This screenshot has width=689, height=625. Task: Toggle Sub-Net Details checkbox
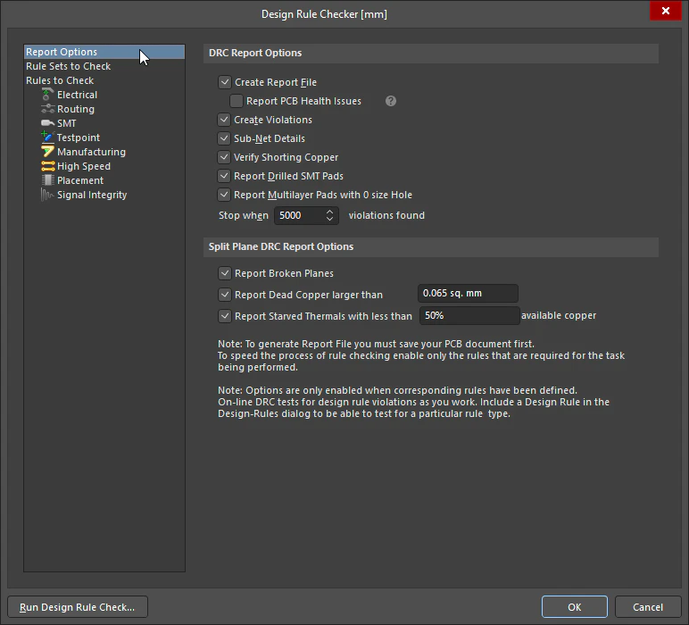point(224,138)
